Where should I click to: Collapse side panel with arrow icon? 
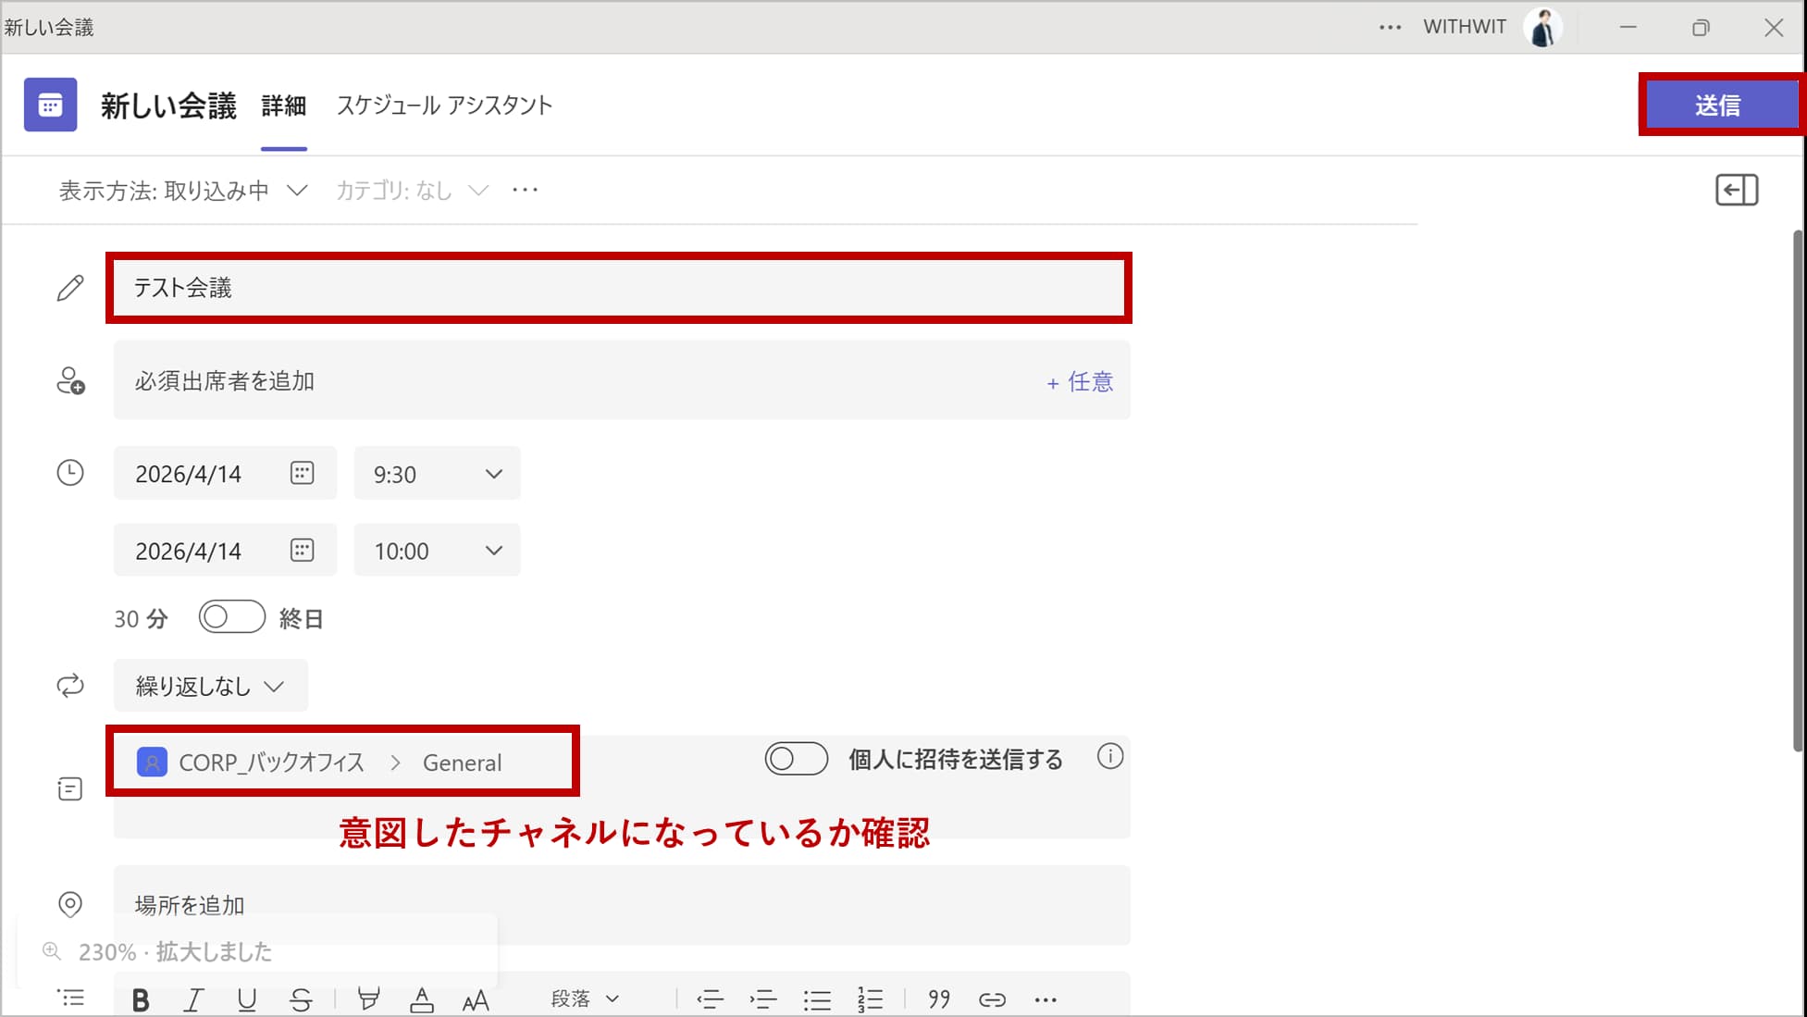[x=1736, y=191]
